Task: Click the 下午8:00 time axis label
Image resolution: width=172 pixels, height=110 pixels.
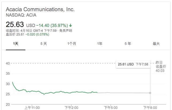Action: click(150, 108)
